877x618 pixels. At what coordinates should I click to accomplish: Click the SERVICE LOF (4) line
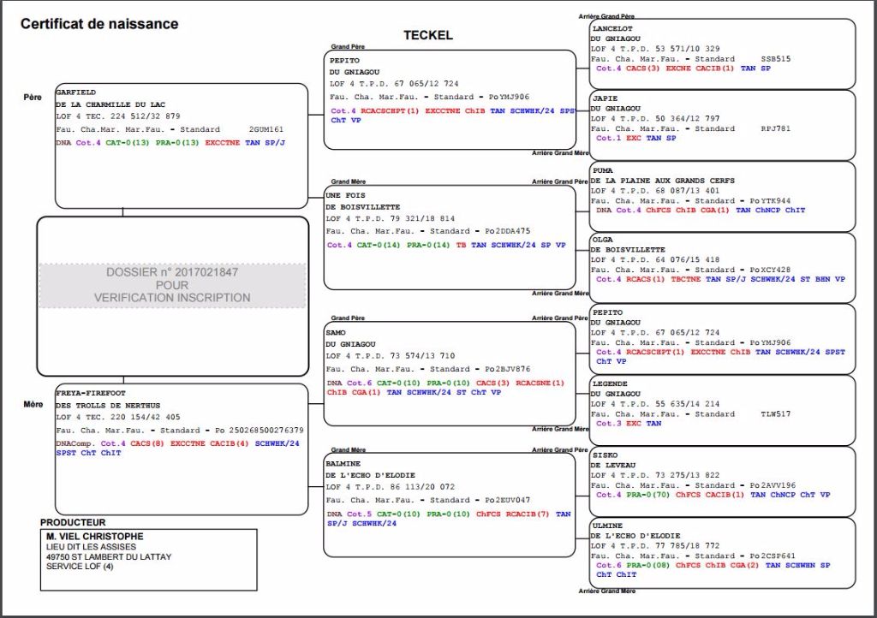coord(81,567)
